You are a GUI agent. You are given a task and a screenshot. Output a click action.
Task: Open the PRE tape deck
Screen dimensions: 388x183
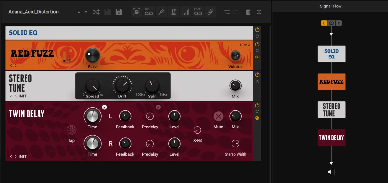pos(149,12)
